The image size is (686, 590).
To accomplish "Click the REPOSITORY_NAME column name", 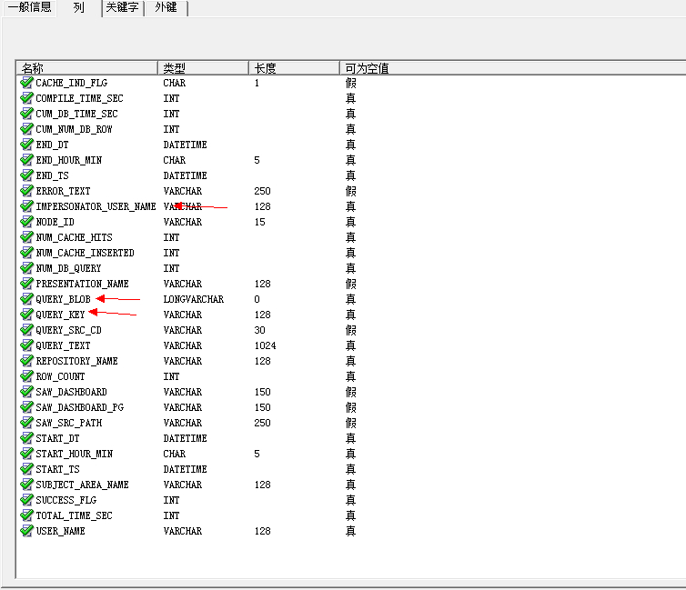I will pos(76,361).
